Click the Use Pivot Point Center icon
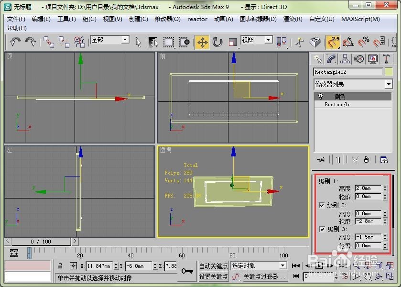Viewport: 401px width, 287px height. 282,42
